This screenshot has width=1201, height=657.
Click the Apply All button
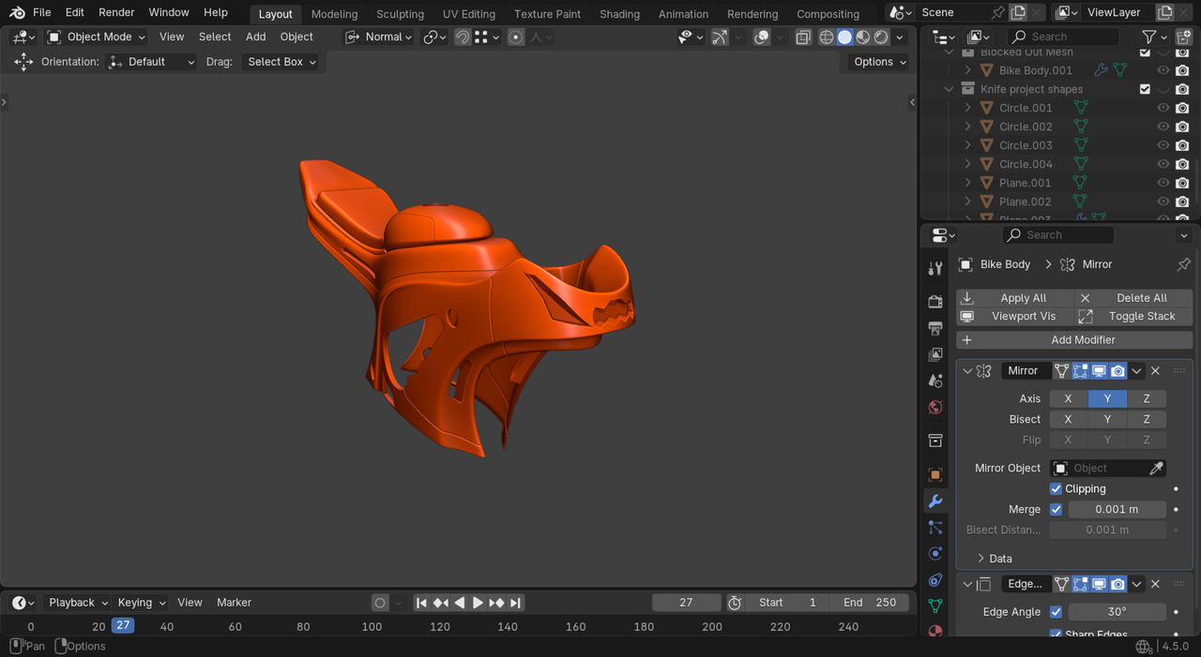(x=1014, y=298)
